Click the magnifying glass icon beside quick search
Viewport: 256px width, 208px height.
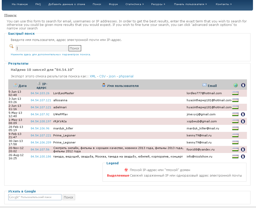(x=11, y=46)
